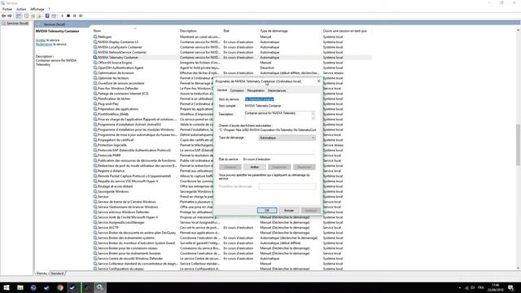Click the Nom du service text field
The width and height of the screenshot is (521, 293).
[280, 99]
